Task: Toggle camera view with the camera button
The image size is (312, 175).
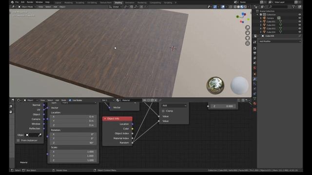Action: [x=248, y=38]
